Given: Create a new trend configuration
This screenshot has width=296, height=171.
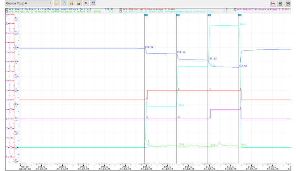Looking at the screenshot, I should 64,3.
